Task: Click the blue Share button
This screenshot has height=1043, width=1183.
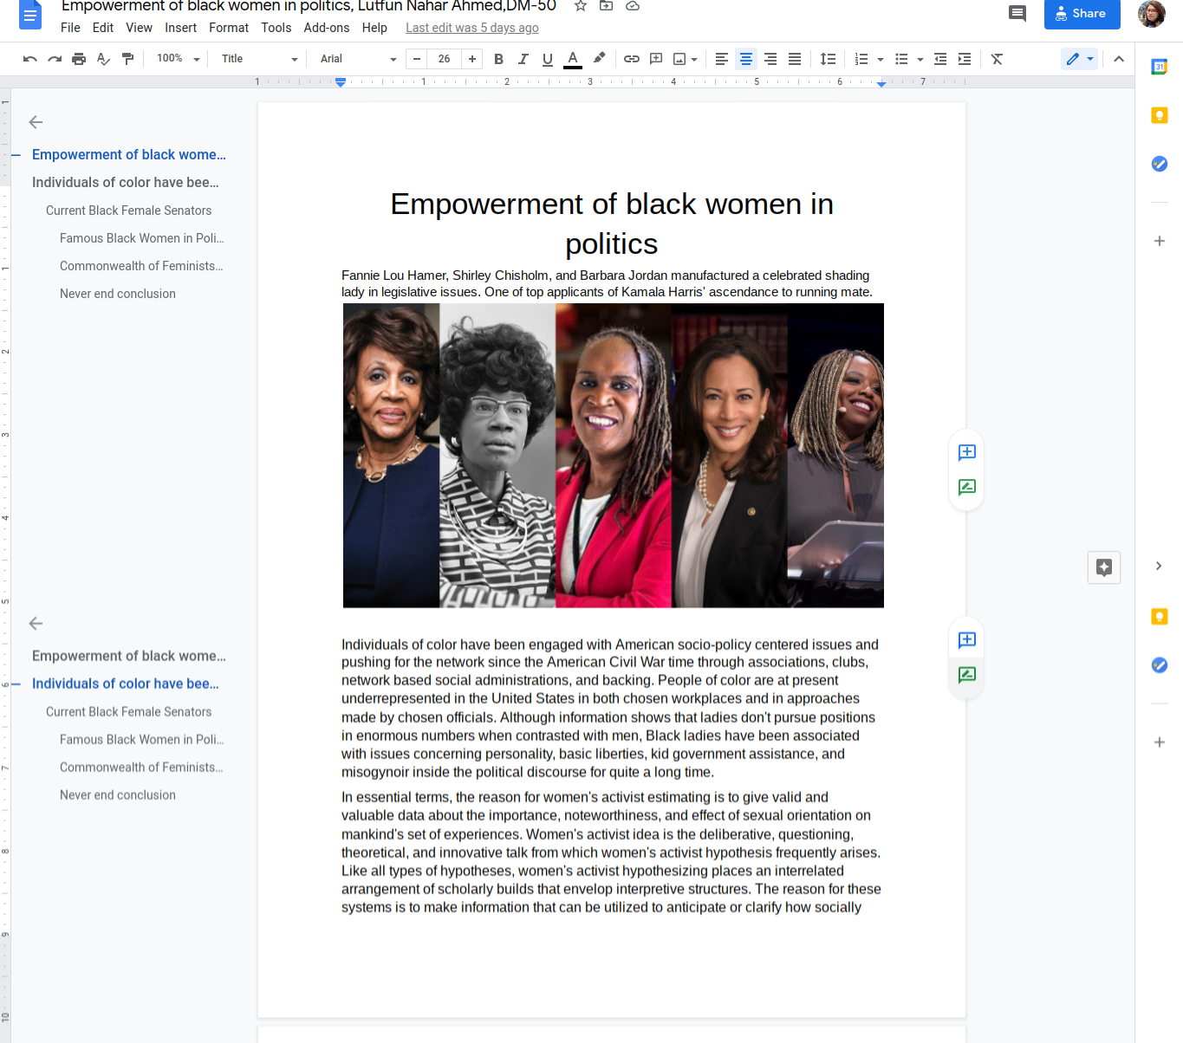Action: 1082,14
